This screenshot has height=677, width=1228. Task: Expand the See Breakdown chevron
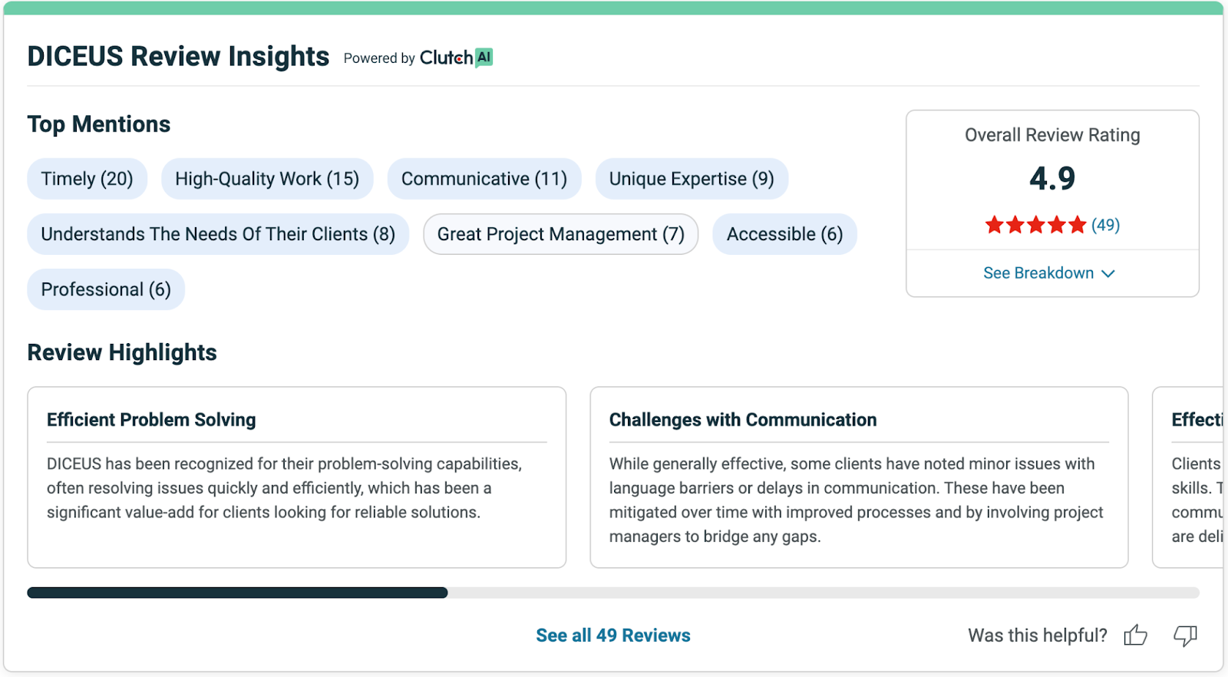pos(1108,273)
